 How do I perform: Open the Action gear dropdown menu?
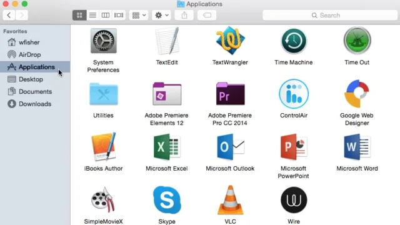[161, 15]
